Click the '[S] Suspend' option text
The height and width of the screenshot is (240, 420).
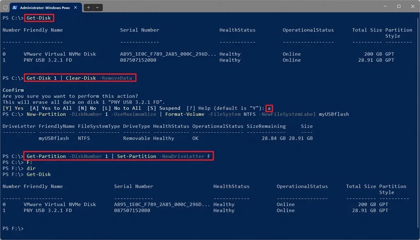tap(164, 108)
